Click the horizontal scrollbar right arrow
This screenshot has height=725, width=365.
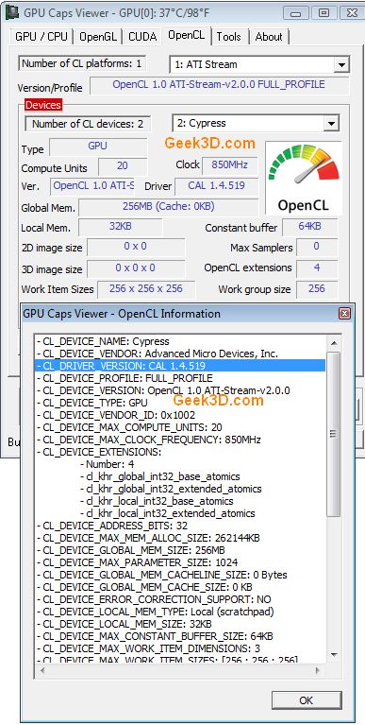pos(318,670)
